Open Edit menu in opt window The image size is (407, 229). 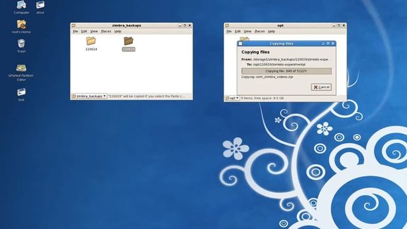click(238, 31)
